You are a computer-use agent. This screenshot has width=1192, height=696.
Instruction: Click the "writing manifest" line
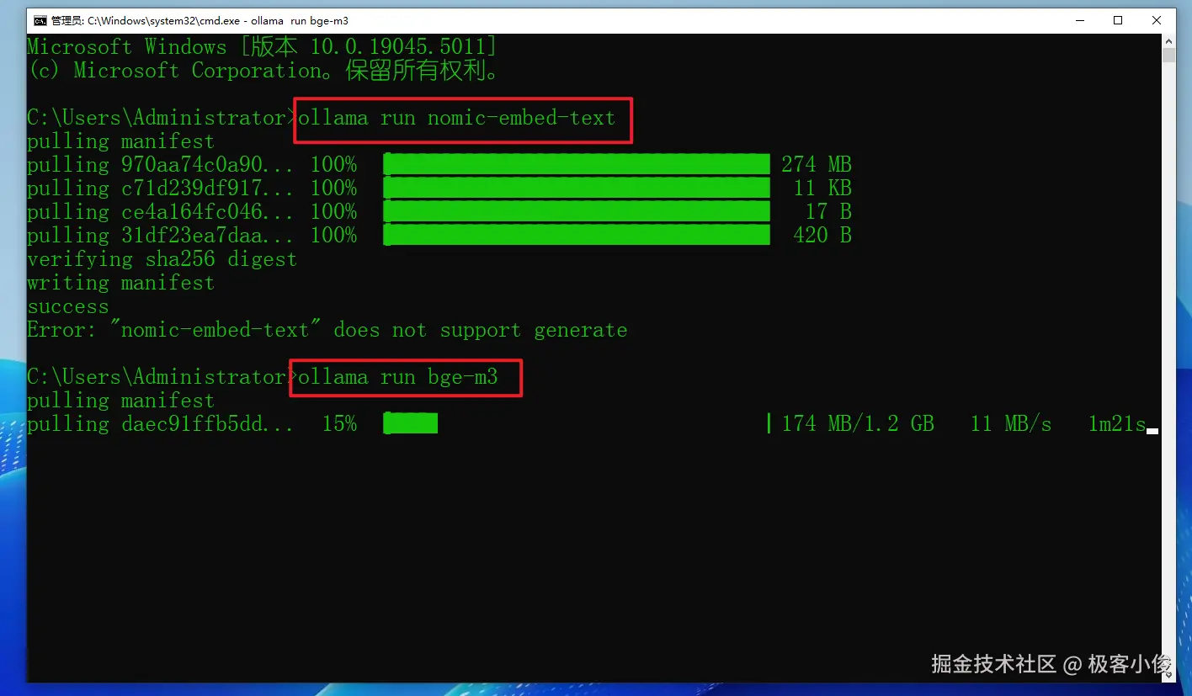[120, 283]
